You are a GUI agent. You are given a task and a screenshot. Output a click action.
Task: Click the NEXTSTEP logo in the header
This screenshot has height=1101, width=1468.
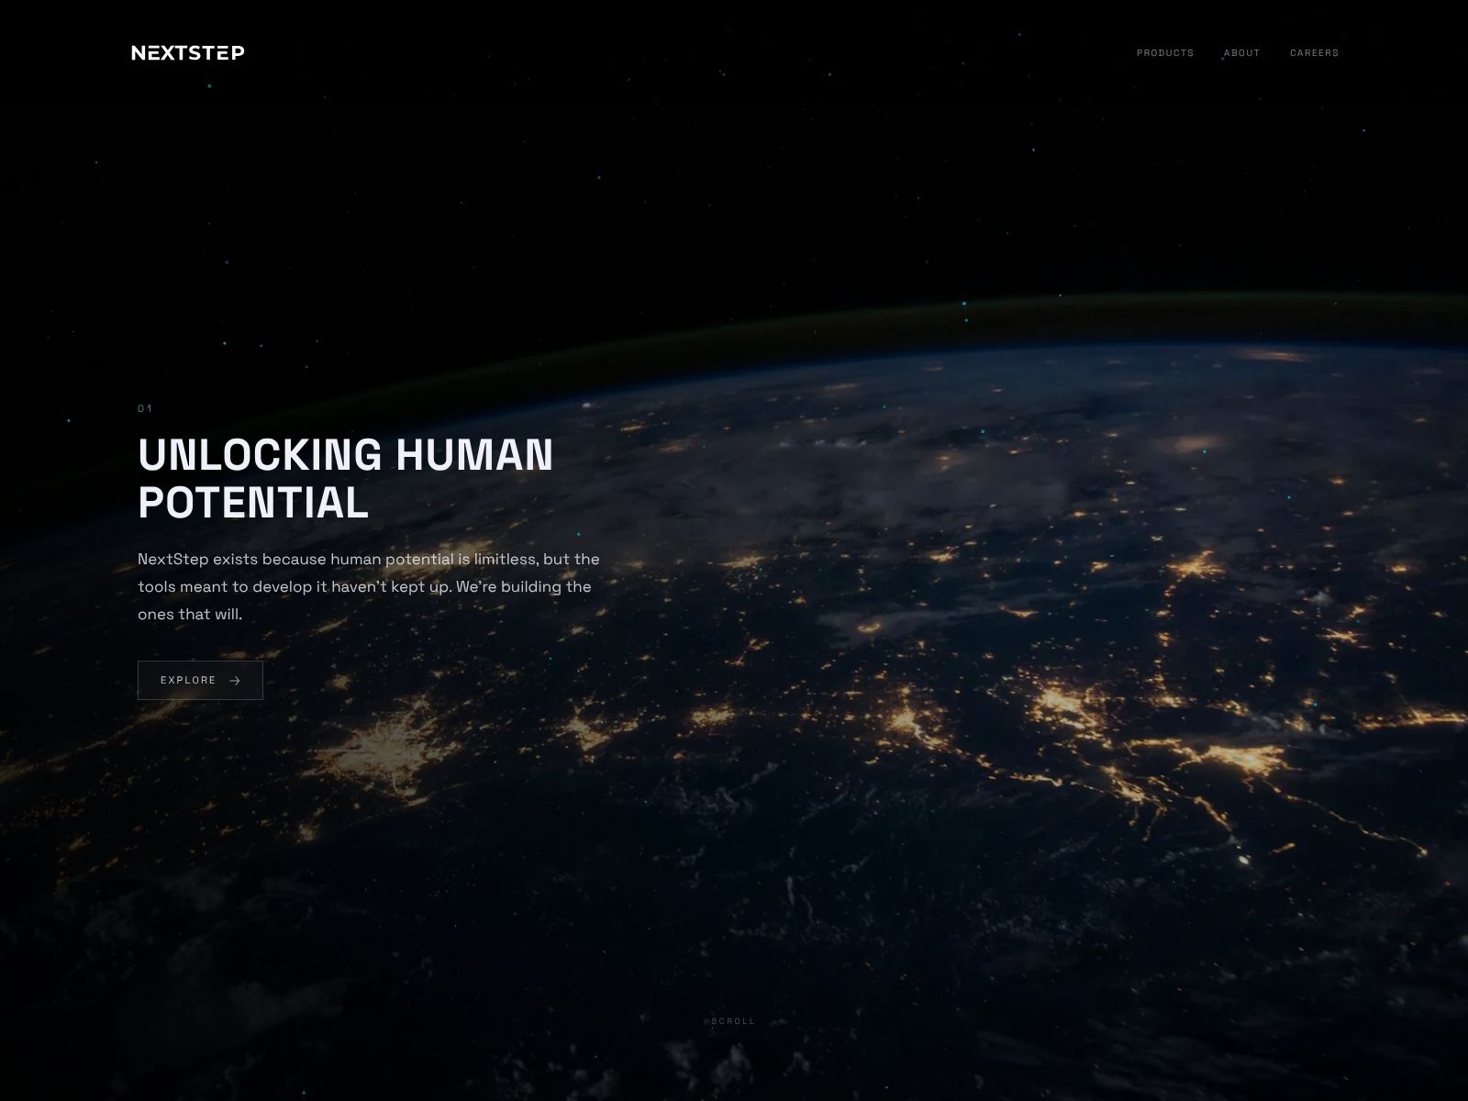(x=187, y=52)
